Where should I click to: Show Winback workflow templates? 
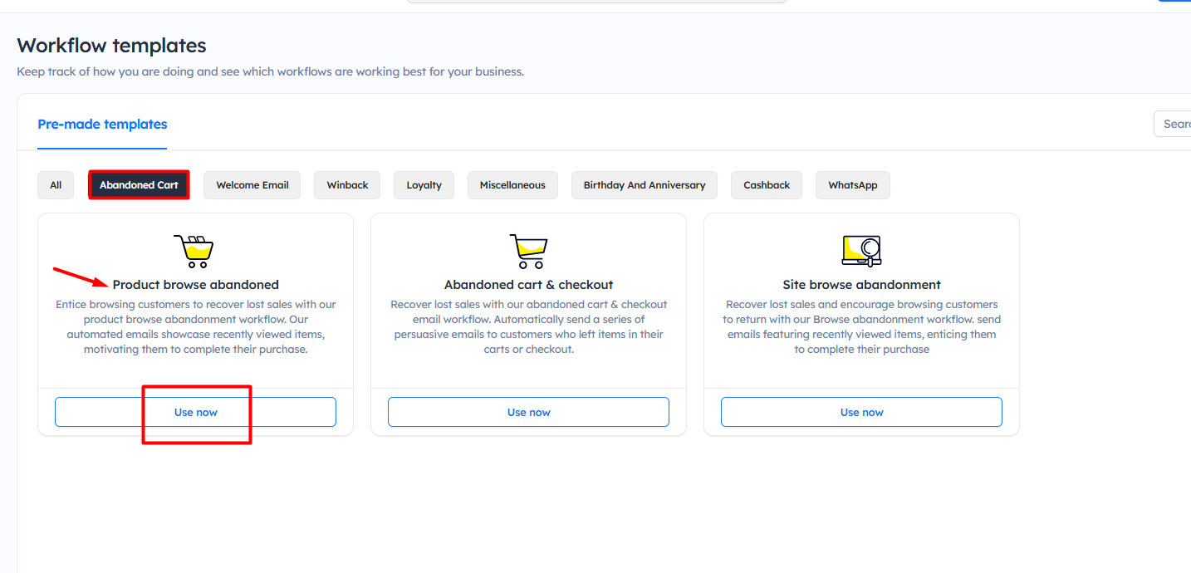coord(347,185)
